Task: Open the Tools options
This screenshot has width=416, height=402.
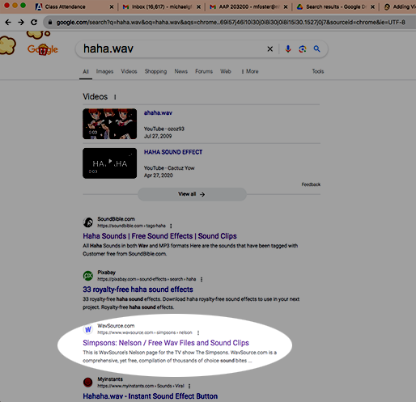Action: [318, 71]
